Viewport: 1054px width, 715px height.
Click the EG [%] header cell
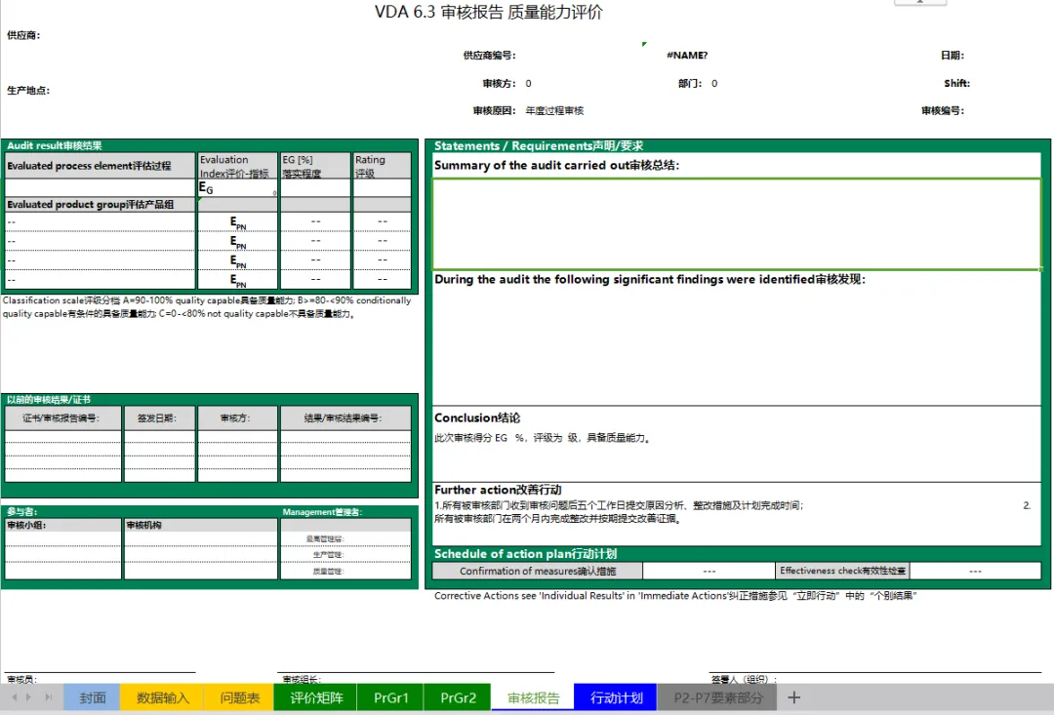315,165
